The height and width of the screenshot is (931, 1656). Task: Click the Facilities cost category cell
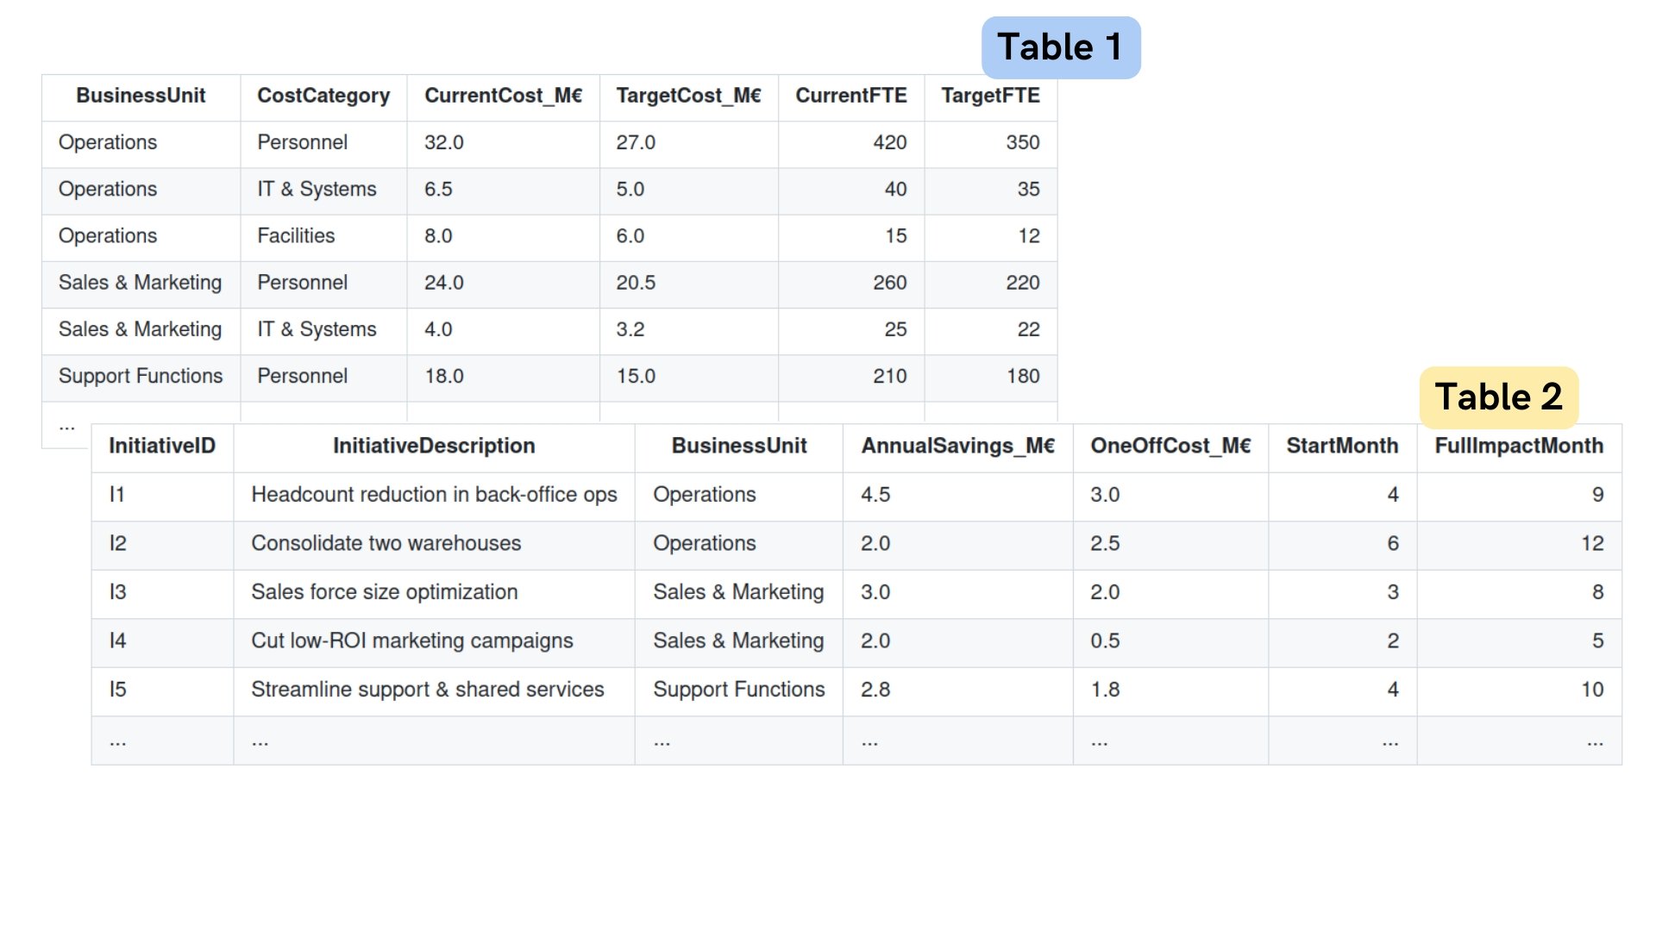[x=296, y=236]
